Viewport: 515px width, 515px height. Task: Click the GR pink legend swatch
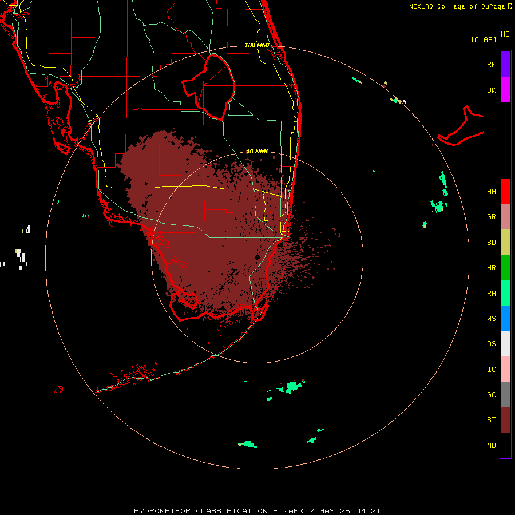point(505,217)
